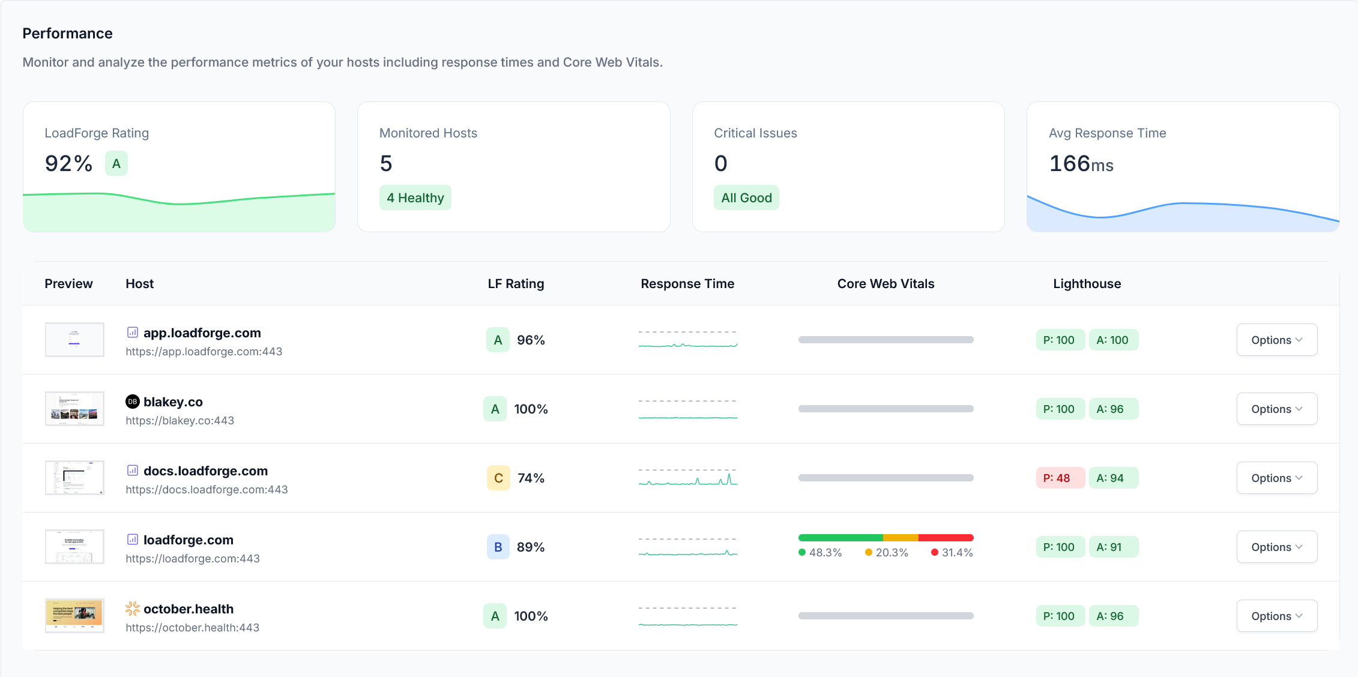The image size is (1358, 677).
Task: Click the A rating badge for blakey.co
Action: pyautogui.click(x=495, y=409)
